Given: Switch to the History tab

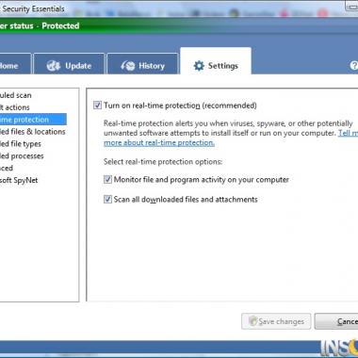Looking at the screenshot, I should point(142,64).
